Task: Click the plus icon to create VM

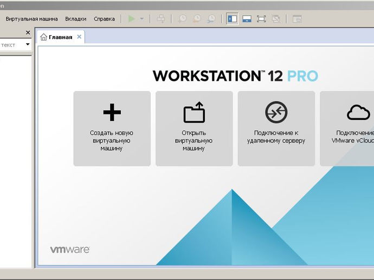Action: point(112,112)
